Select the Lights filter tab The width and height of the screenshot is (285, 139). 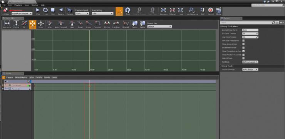click(31, 78)
